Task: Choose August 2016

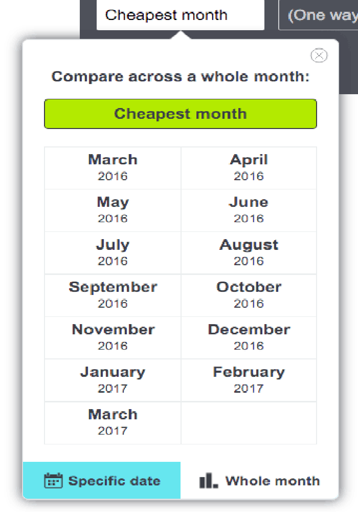Action: tap(249, 253)
